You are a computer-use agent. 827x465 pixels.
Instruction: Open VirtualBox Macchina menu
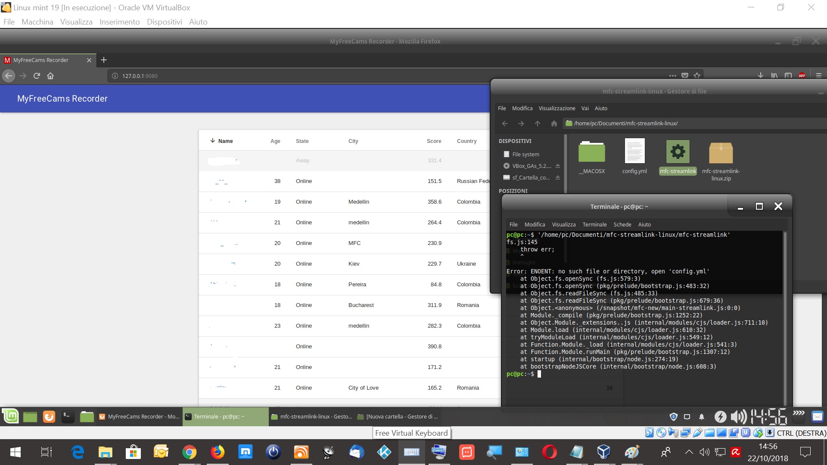point(37,22)
